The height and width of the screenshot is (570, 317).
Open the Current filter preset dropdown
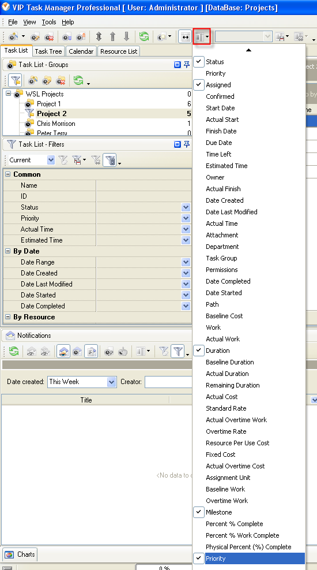[x=51, y=160]
